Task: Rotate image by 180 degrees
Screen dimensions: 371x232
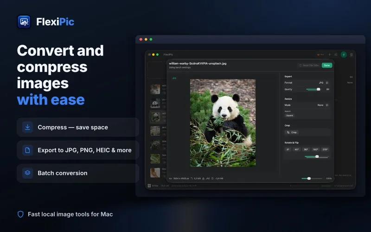Action: (x=315, y=149)
